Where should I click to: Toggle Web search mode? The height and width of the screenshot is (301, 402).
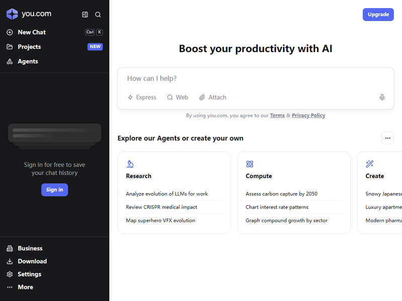tap(177, 97)
